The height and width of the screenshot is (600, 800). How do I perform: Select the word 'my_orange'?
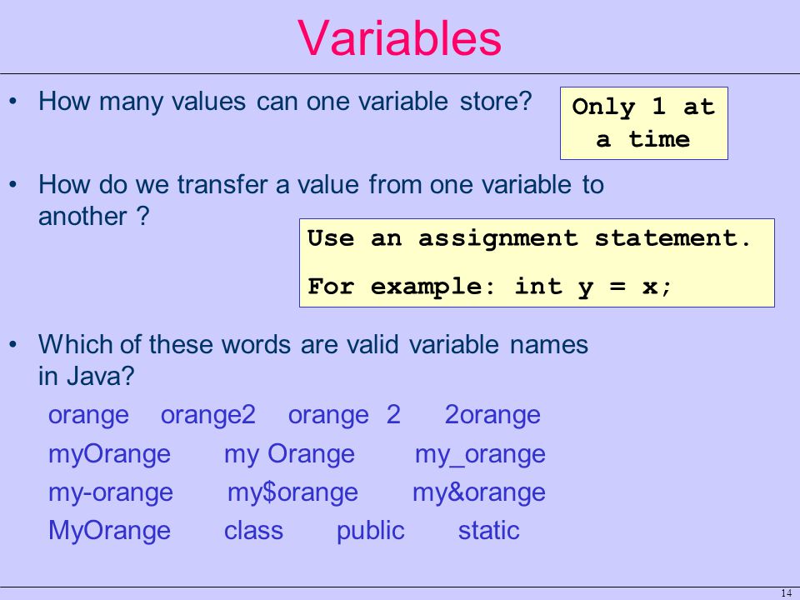point(480,455)
